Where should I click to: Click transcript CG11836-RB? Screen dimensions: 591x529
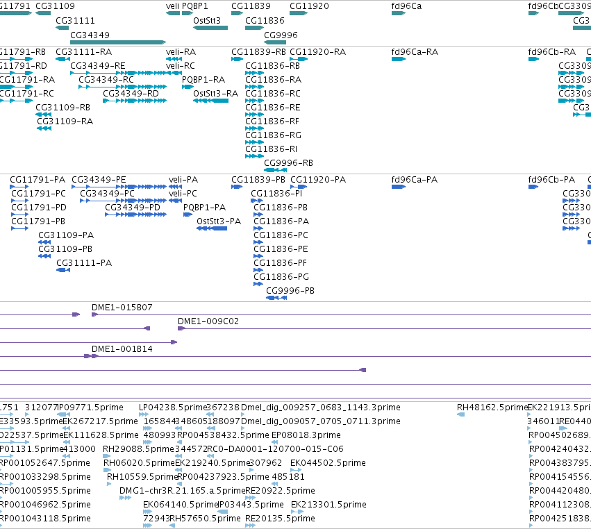click(x=272, y=65)
